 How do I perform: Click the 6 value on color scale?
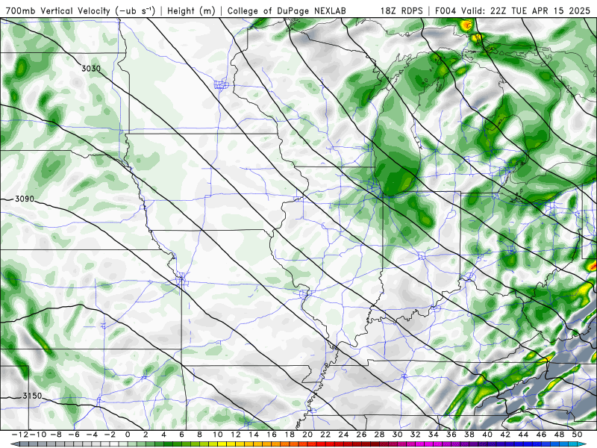181,435
